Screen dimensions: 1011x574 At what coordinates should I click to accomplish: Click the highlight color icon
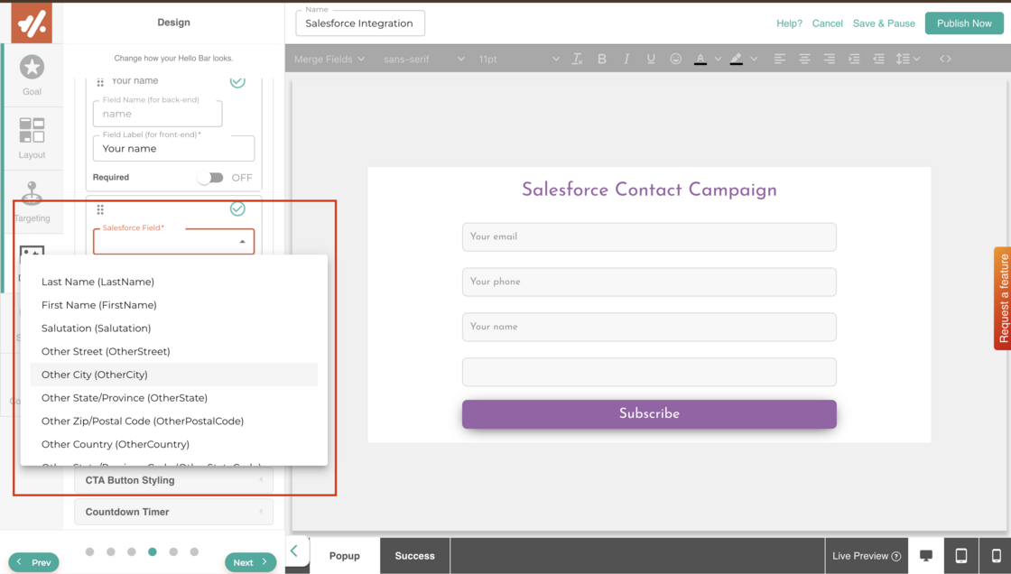(736, 59)
